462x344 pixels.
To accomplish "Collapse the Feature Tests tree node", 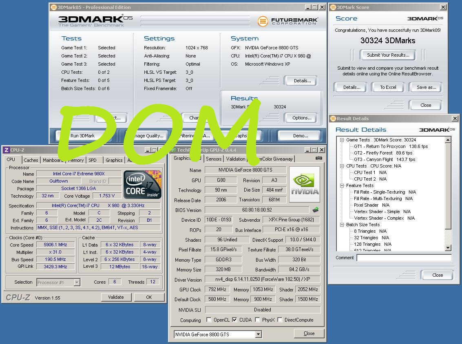I will (x=342, y=185).
